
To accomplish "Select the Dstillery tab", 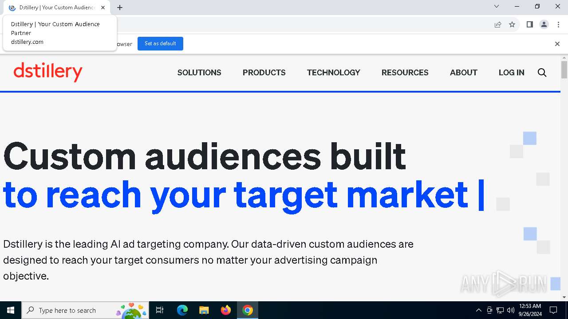I will 57,8.
